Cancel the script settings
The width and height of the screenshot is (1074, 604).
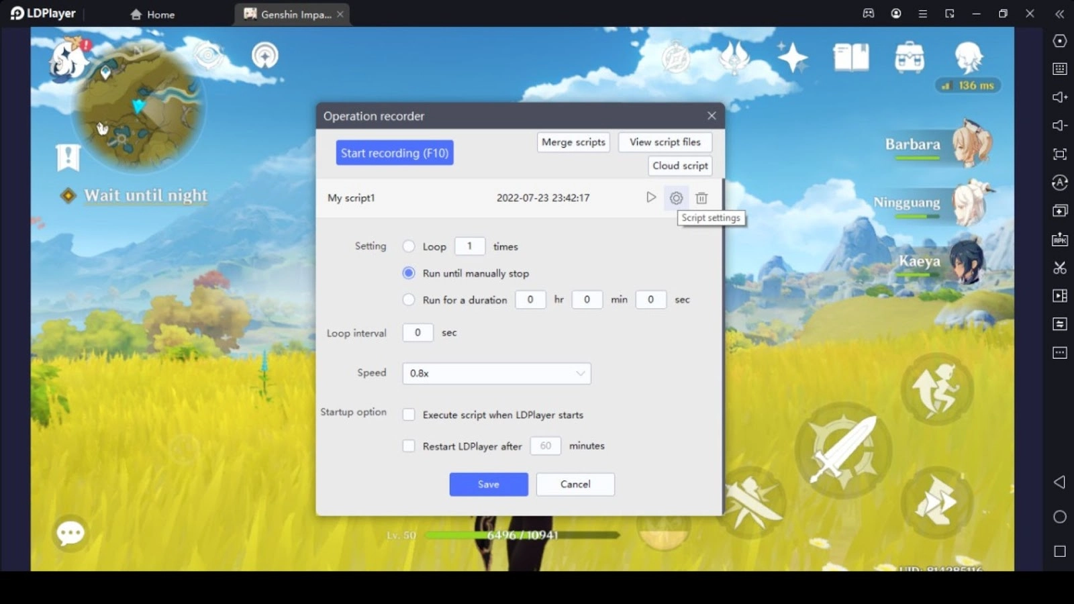(x=575, y=485)
